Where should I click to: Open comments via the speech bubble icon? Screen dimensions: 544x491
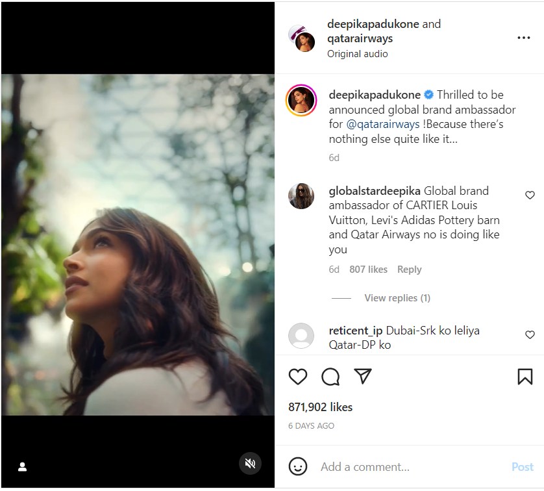(x=330, y=377)
